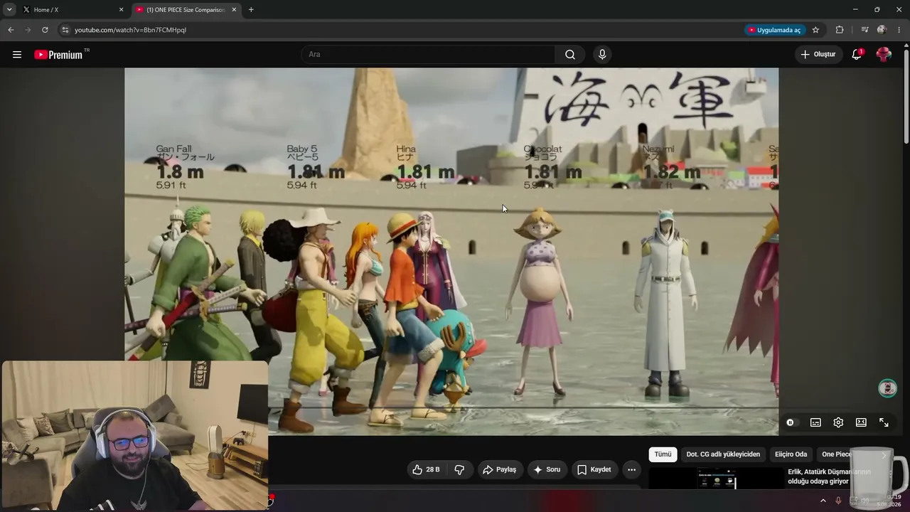Click the youtube.com address bar URL

pyautogui.click(x=130, y=30)
